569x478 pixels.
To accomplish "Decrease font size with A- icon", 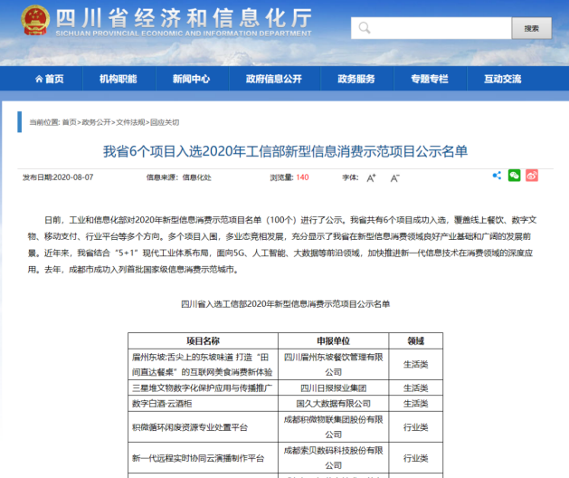I will pos(394,177).
